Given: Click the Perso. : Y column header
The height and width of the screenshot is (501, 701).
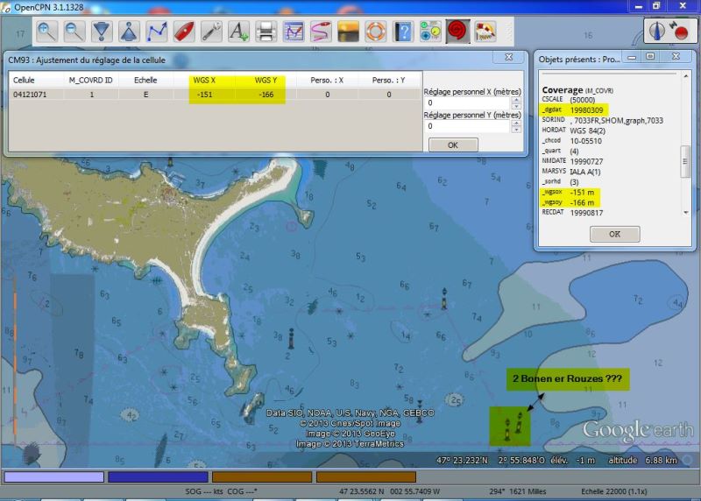Looking at the screenshot, I should pos(388,81).
